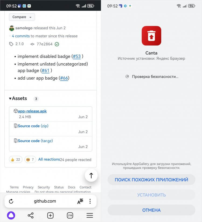Open the Compare dropdown
The image size is (202, 222).
click(22, 17)
